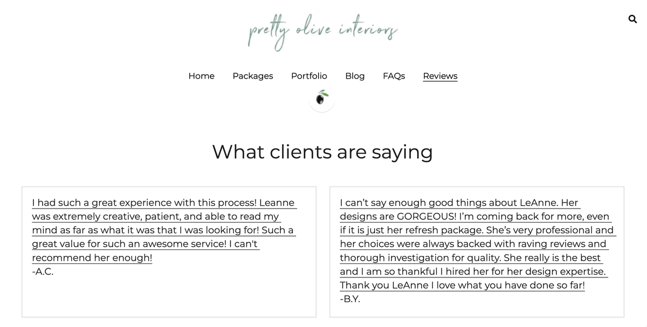Select the "designs are GORGEOUS!" line
Viewport: 647px width, 327px height.
pos(474,217)
